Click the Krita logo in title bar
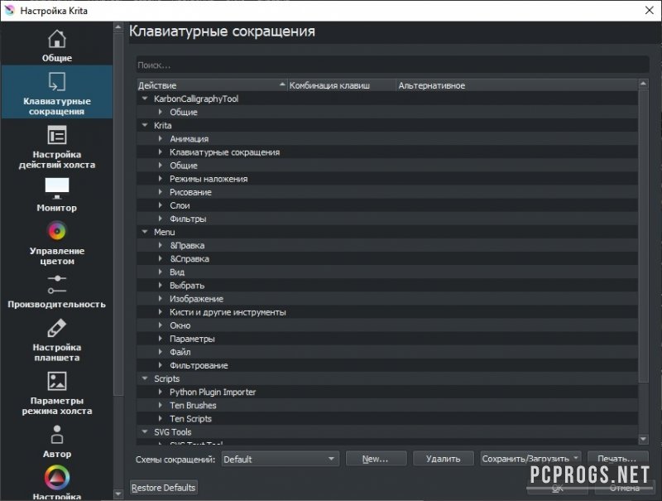 point(9,10)
